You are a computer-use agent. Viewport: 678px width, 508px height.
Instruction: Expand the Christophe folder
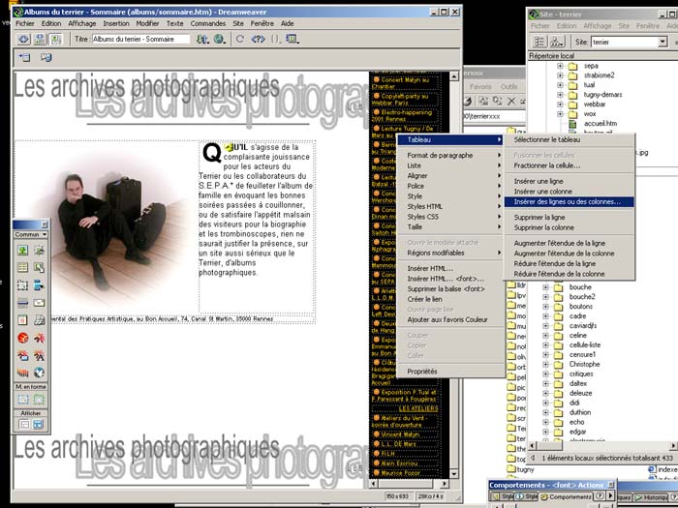coord(545,364)
